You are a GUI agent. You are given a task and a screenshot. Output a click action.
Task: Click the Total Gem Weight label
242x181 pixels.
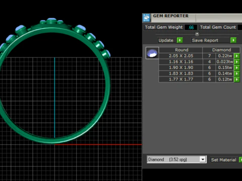(x=164, y=27)
